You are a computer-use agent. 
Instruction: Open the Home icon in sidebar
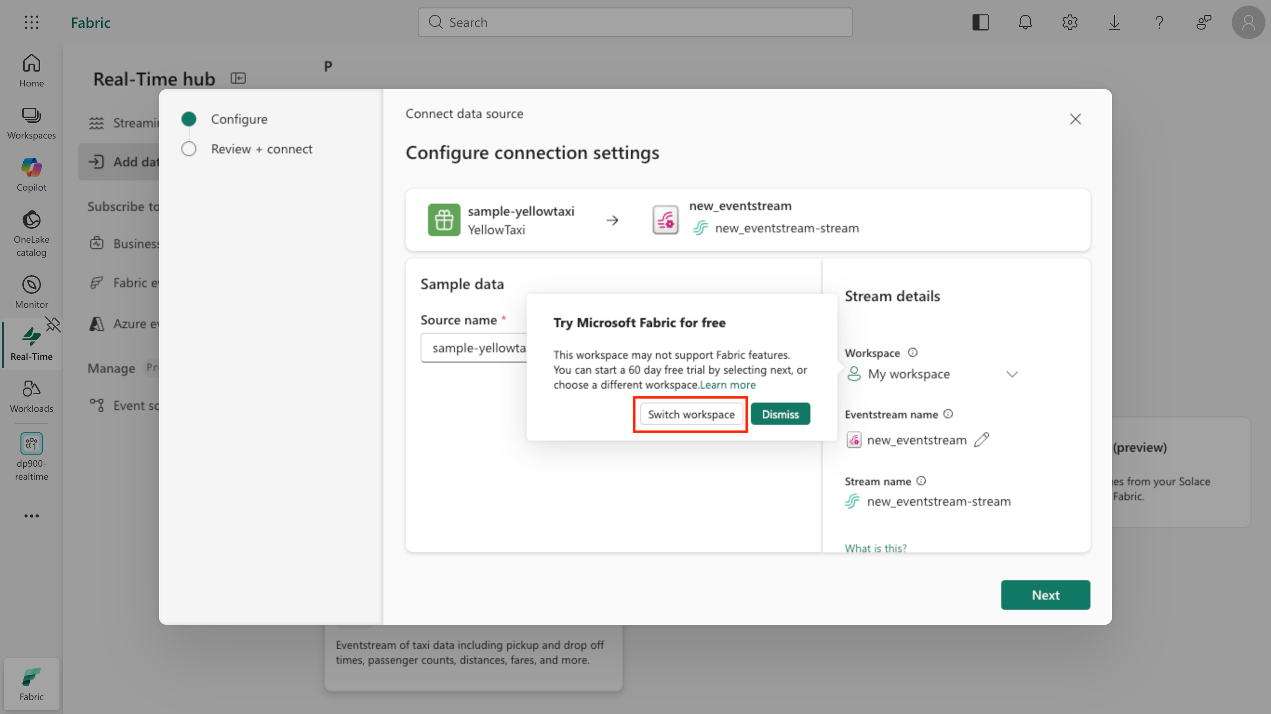click(x=31, y=71)
